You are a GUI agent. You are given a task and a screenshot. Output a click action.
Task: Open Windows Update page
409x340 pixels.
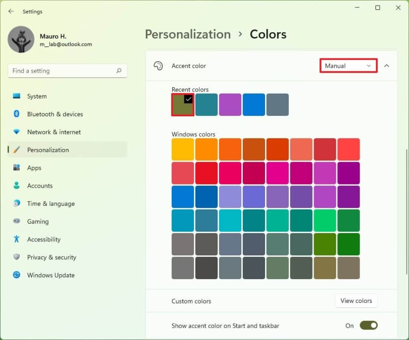click(67, 275)
